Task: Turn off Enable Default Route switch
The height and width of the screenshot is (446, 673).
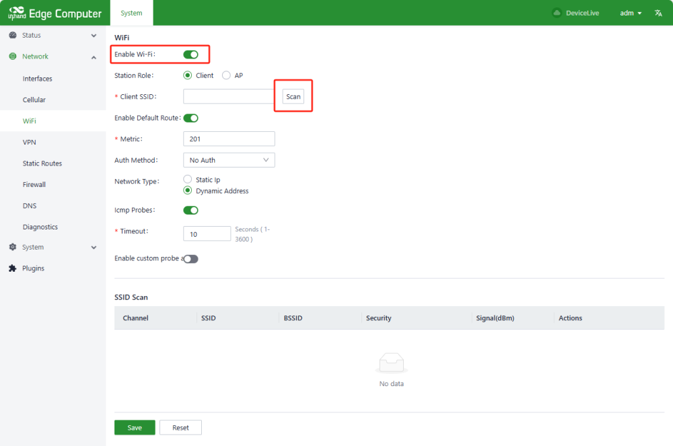Action: pos(190,118)
